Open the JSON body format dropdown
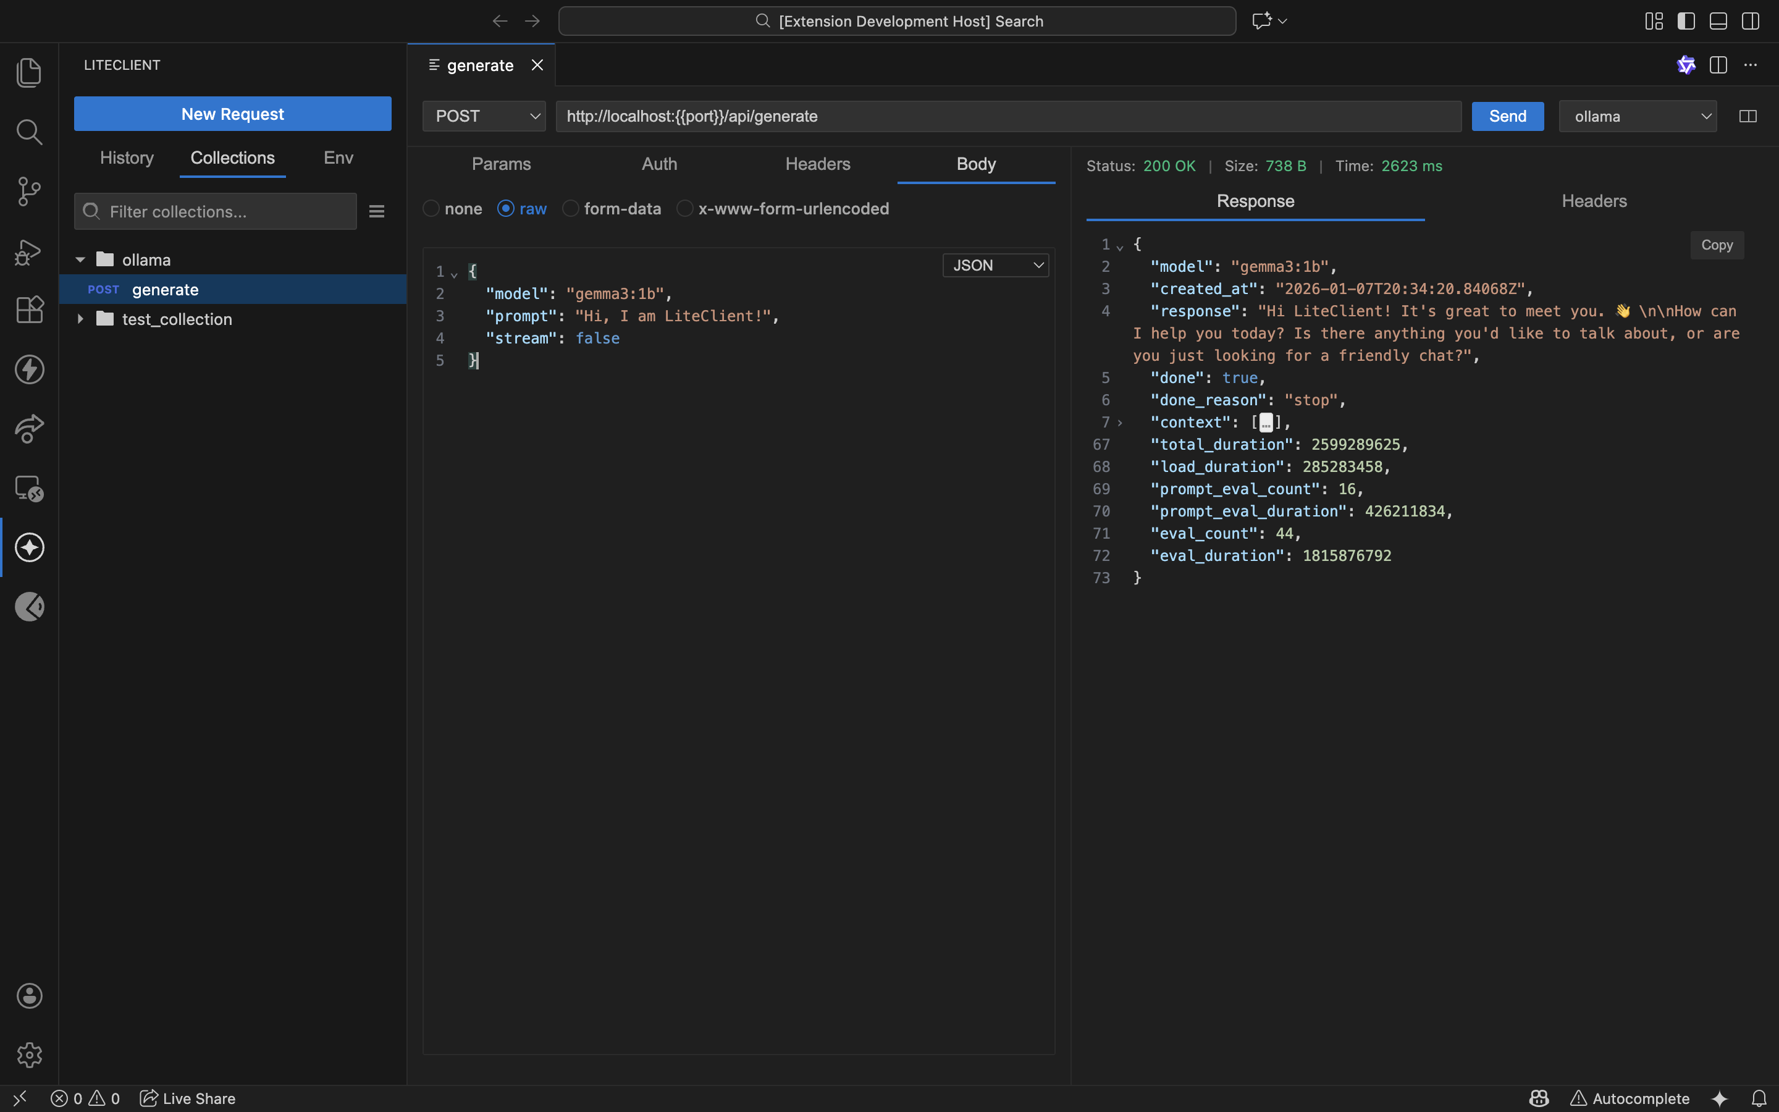This screenshot has height=1112, width=1779. (x=995, y=266)
